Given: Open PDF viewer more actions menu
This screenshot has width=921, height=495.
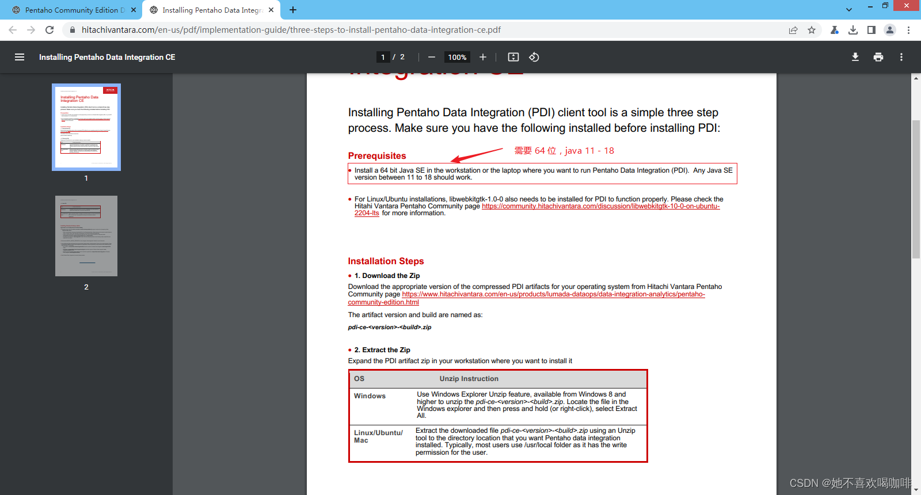Looking at the screenshot, I should 901,57.
